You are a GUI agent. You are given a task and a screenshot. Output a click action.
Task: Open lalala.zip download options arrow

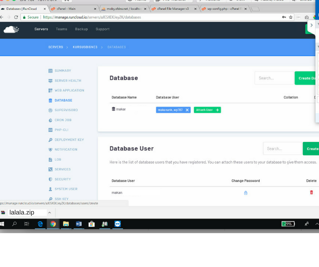[50, 212]
